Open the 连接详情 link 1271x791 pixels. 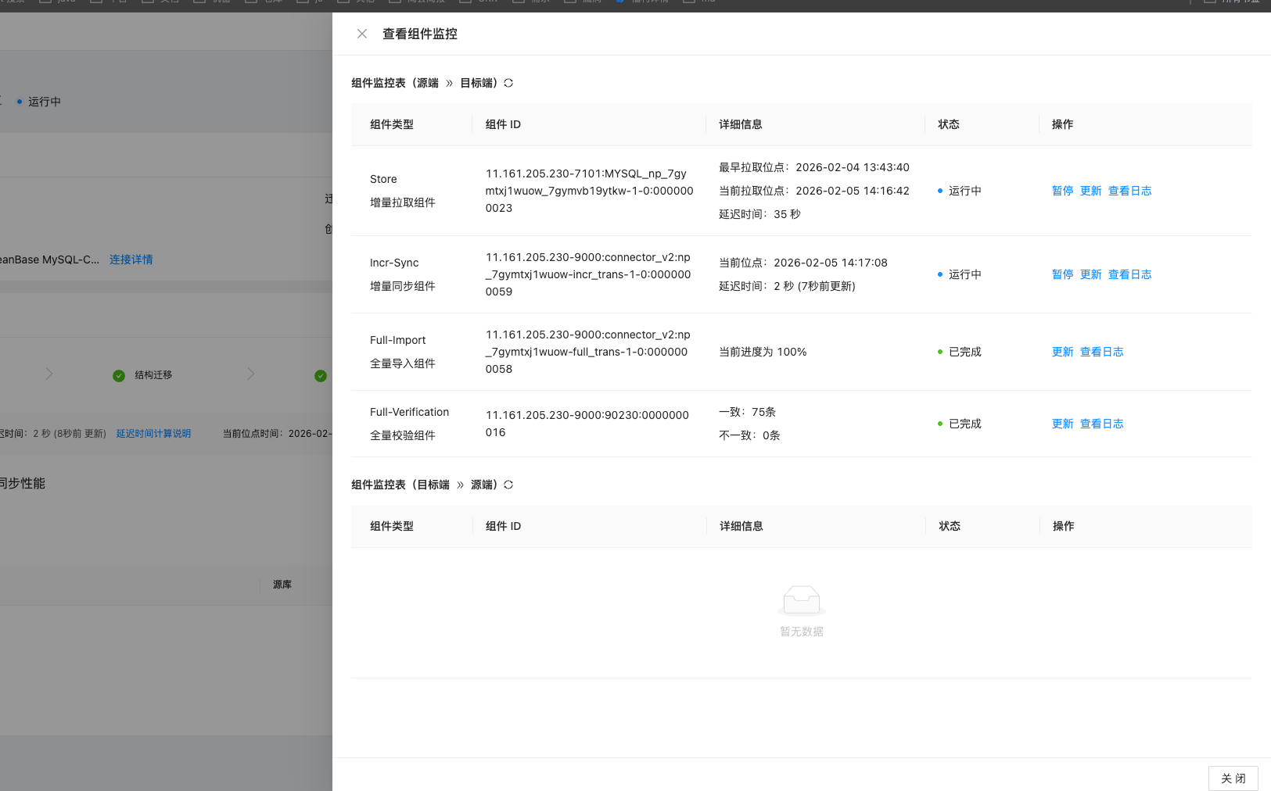[x=131, y=259]
